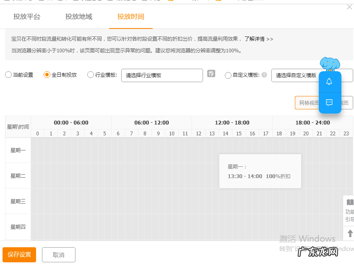Image resolution: width=354 pixels, height=264 pixels.
Task: Open the chat message icon
Action: (x=330, y=102)
